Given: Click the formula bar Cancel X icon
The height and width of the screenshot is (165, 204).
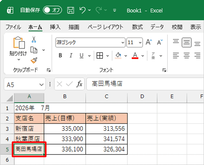Looking at the screenshot, I should tap(60, 84).
